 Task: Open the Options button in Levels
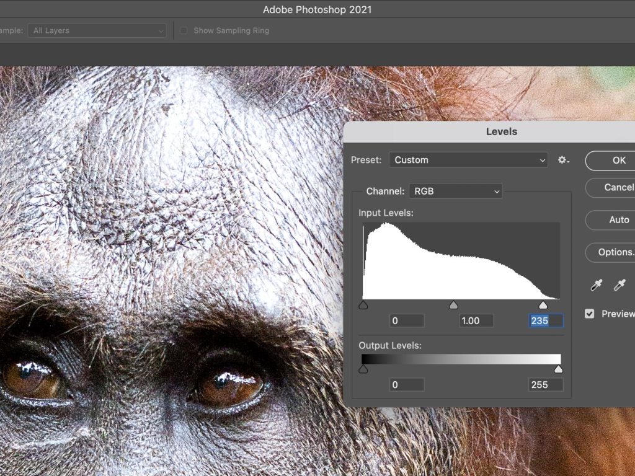(x=610, y=252)
